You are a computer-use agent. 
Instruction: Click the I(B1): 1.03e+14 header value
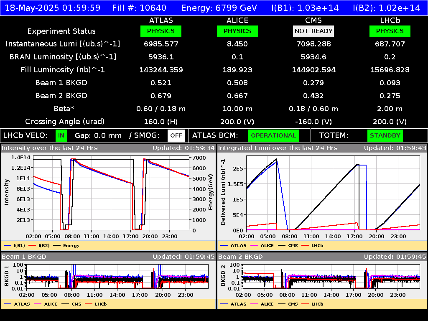coord(305,8)
